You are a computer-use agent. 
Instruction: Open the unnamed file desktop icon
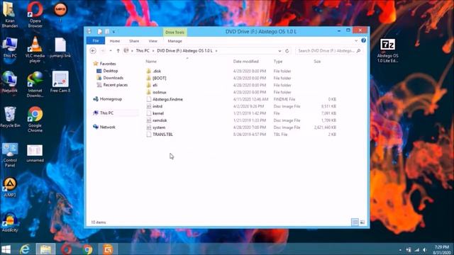click(35, 153)
